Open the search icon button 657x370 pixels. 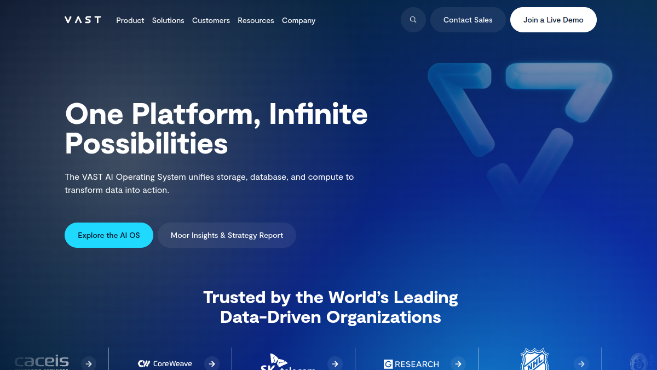coord(413,20)
